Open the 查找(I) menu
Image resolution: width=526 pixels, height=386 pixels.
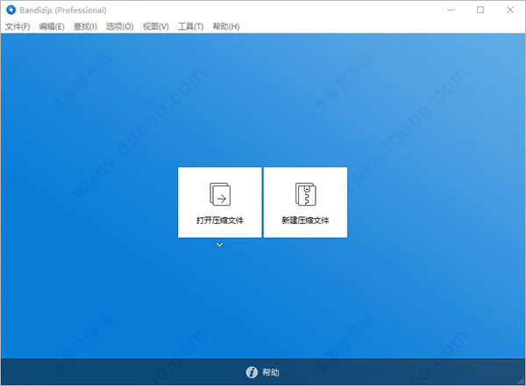tap(85, 26)
